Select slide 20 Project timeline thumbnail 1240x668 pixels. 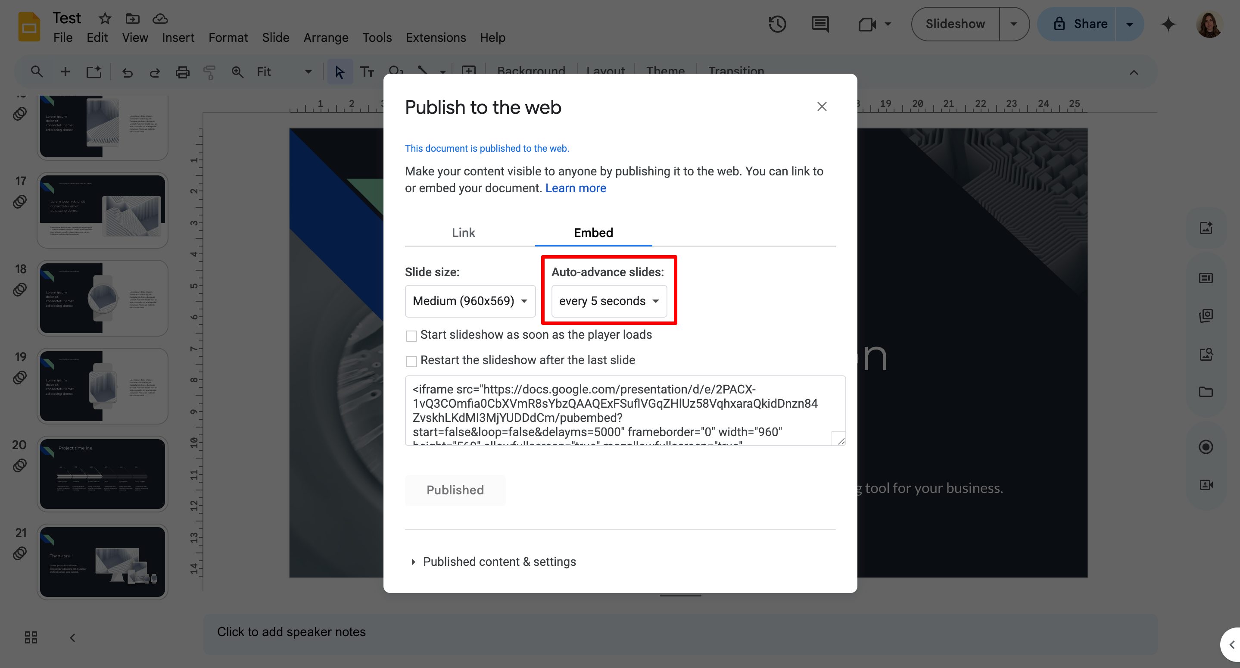103,474
